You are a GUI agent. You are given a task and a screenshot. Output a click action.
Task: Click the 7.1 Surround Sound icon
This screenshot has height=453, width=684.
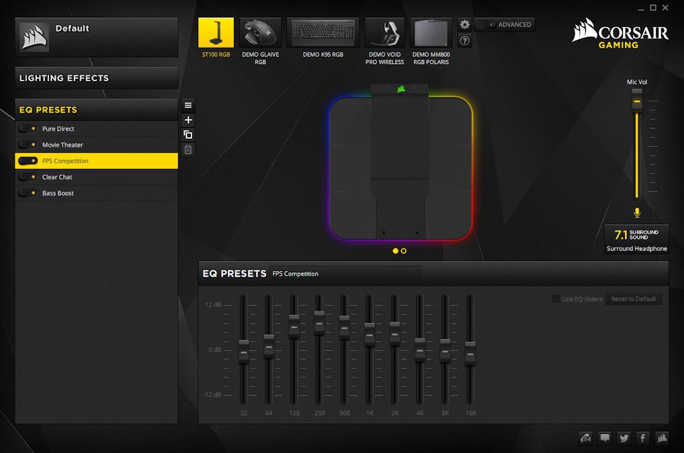[636, 235]
